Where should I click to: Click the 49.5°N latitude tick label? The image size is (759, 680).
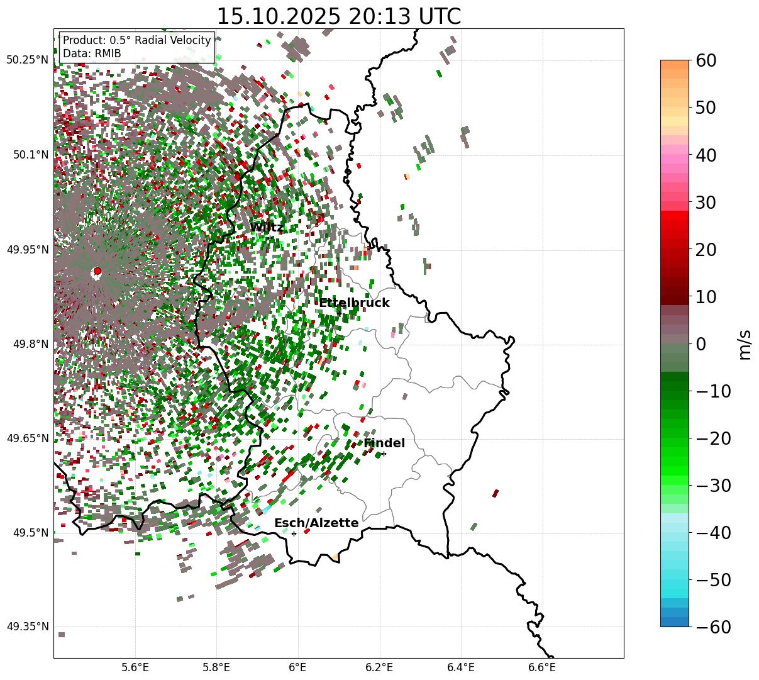tap(30, 533)
